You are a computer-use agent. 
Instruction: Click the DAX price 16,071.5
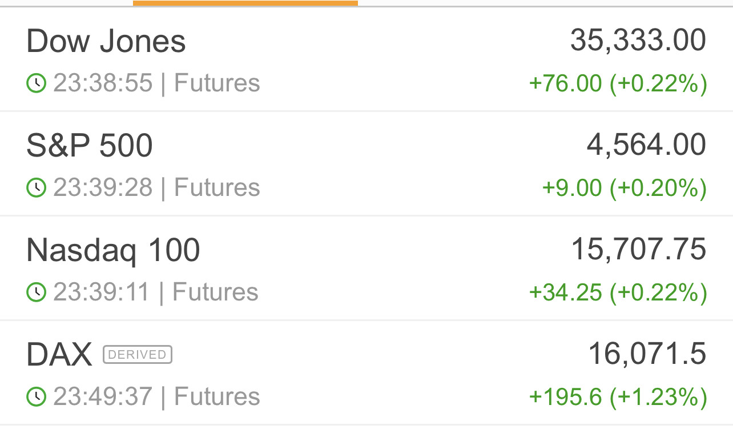pyautogui.click(x=647, y=354)
